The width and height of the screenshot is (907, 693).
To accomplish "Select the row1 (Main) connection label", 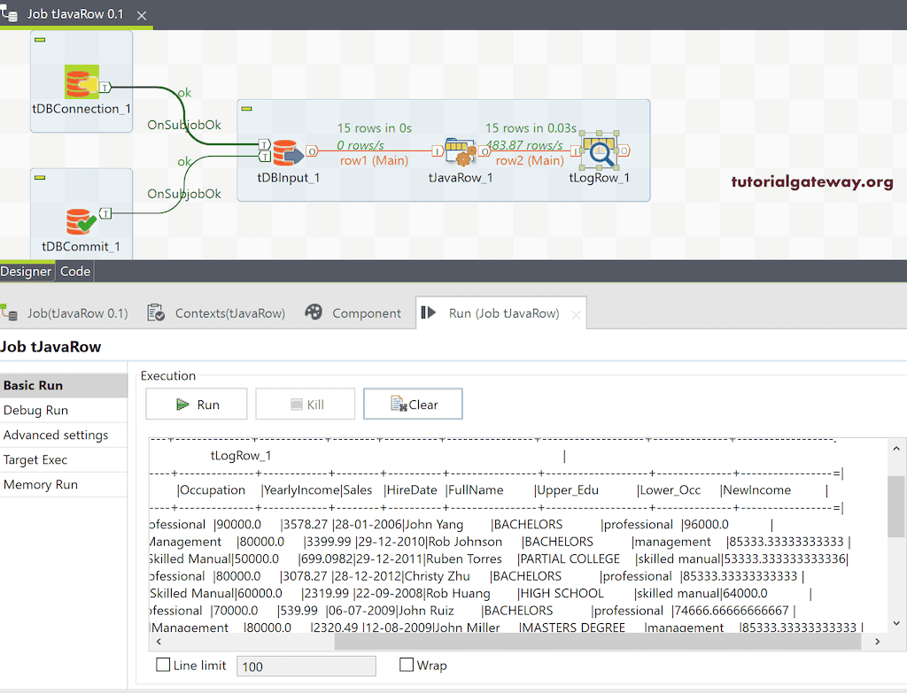I will point(374,161).
